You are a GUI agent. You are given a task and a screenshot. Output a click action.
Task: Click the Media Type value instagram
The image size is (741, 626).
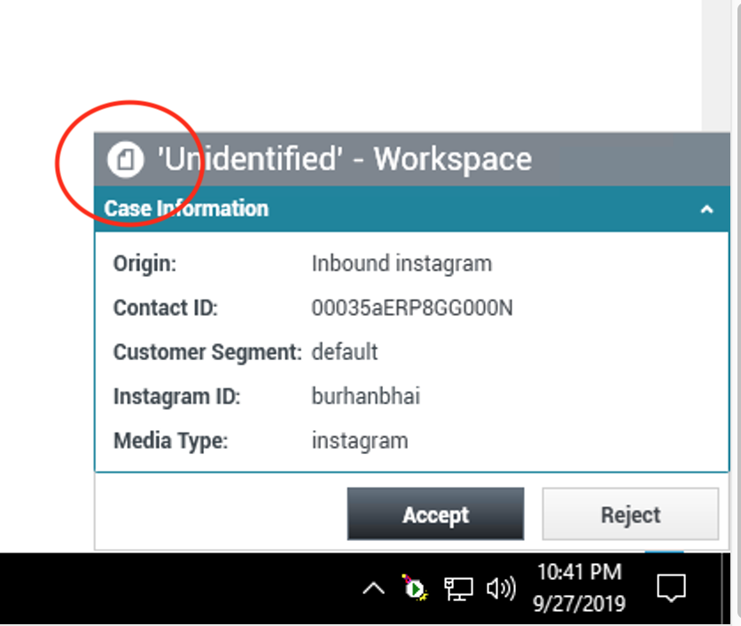click(360, 442)
